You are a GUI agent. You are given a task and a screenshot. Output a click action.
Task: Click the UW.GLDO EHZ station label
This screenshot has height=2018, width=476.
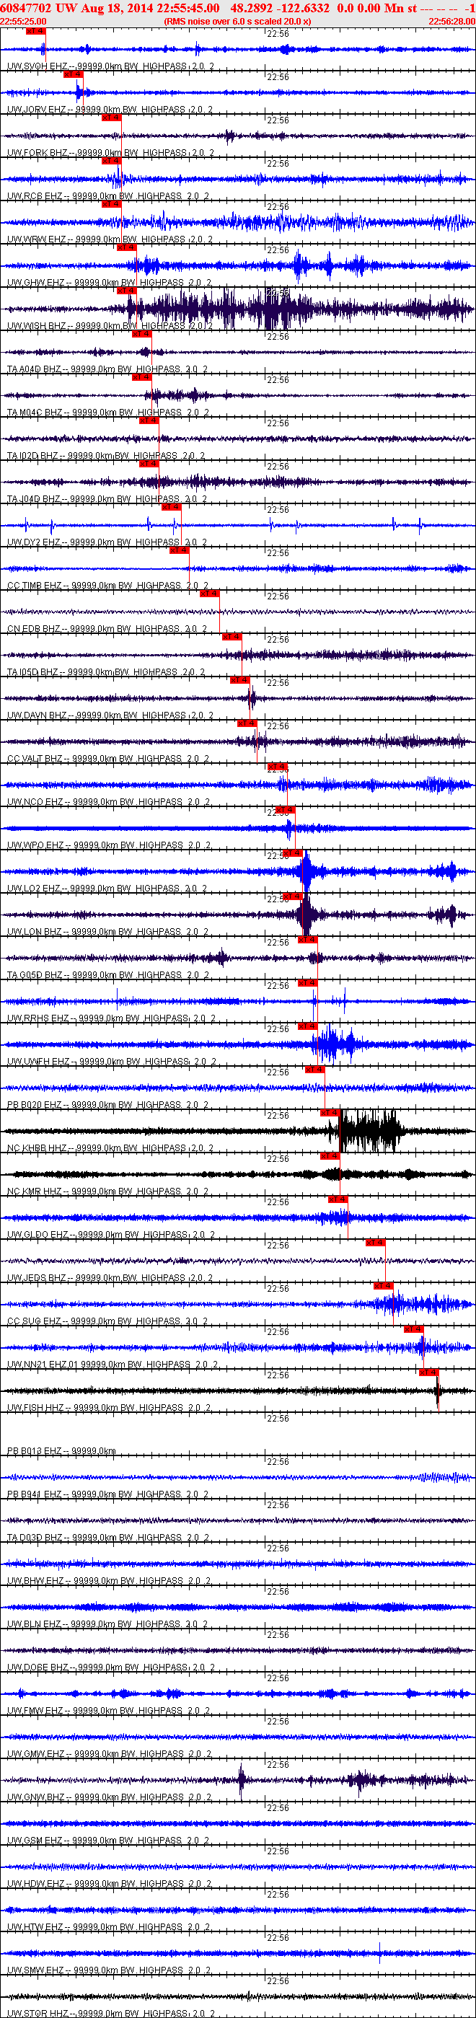pyautogui.click(x=111, y=1235)
